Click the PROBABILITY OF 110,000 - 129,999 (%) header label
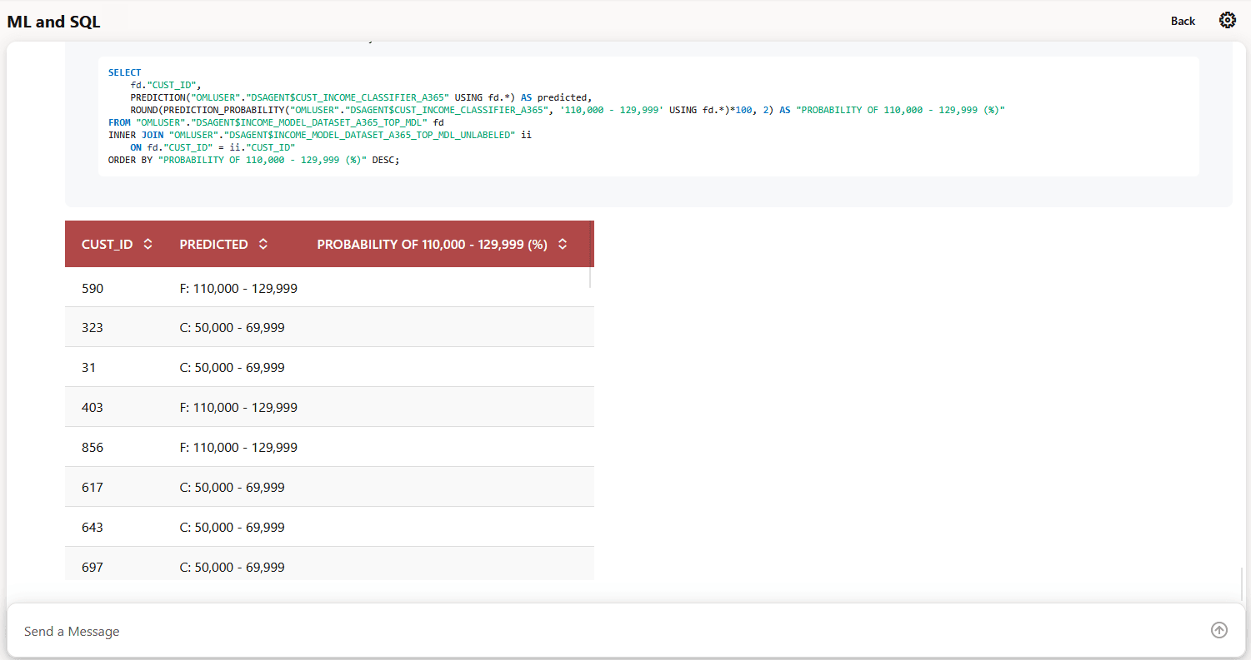 point(432,244)
